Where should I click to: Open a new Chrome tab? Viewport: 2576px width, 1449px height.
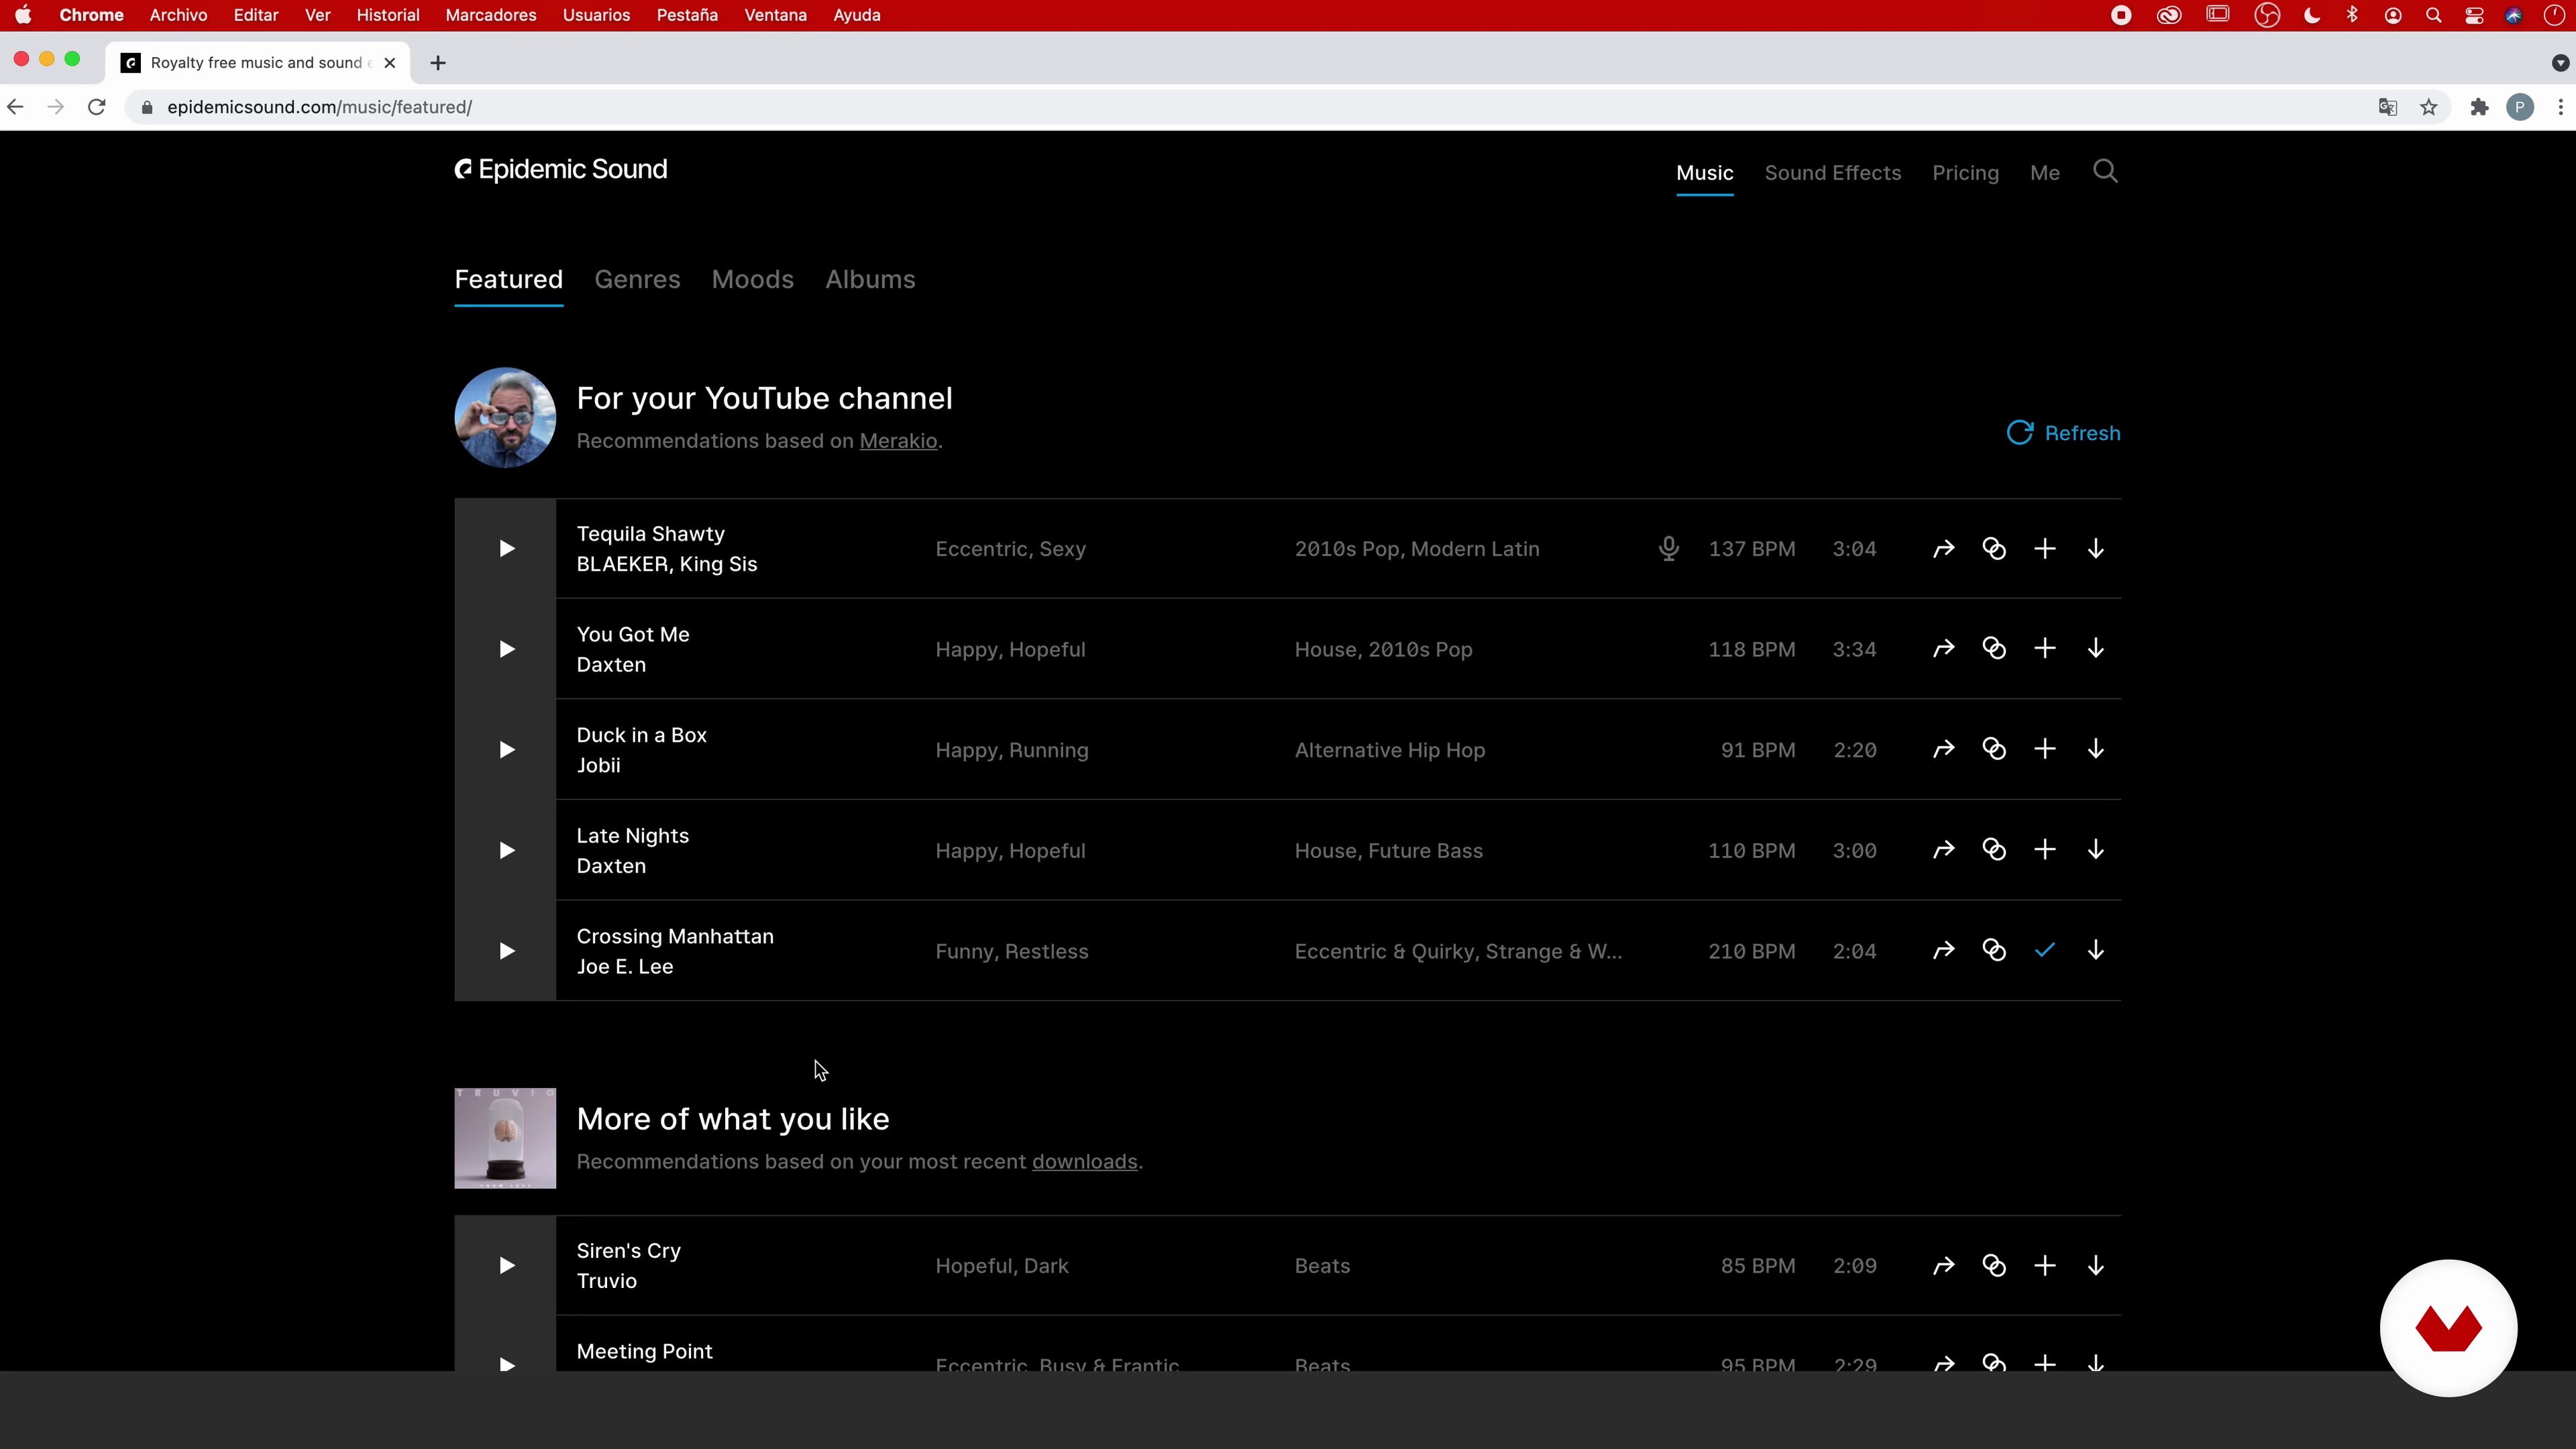tap(437, 63)
